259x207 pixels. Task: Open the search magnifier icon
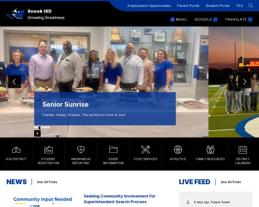click(250, 6)
